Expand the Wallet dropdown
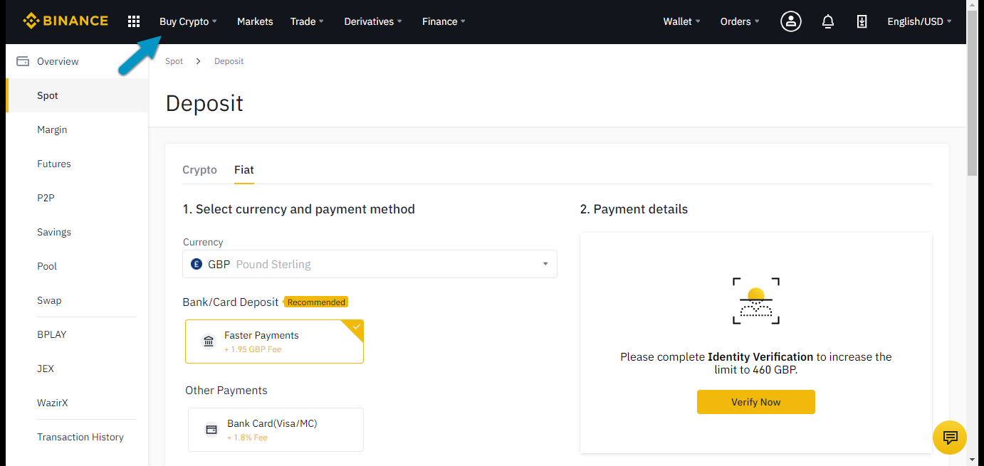Screen dimensions: 984x466 681,21
